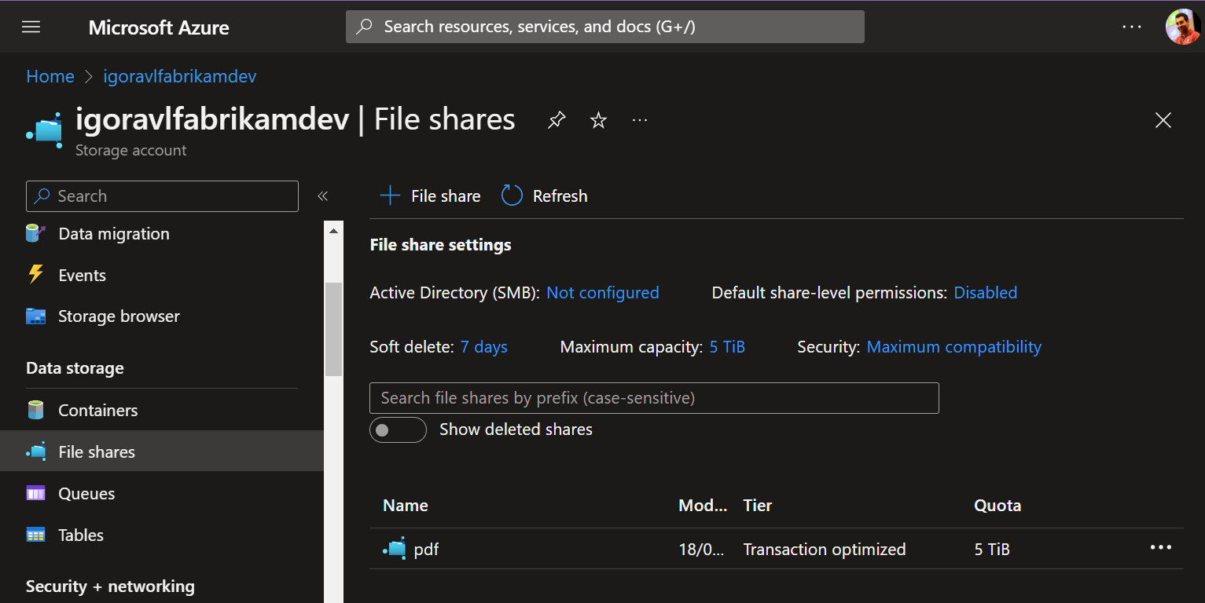Focus global search resources field
The height and width of the screenshot is (603, 1205).
tap(605, 27)
